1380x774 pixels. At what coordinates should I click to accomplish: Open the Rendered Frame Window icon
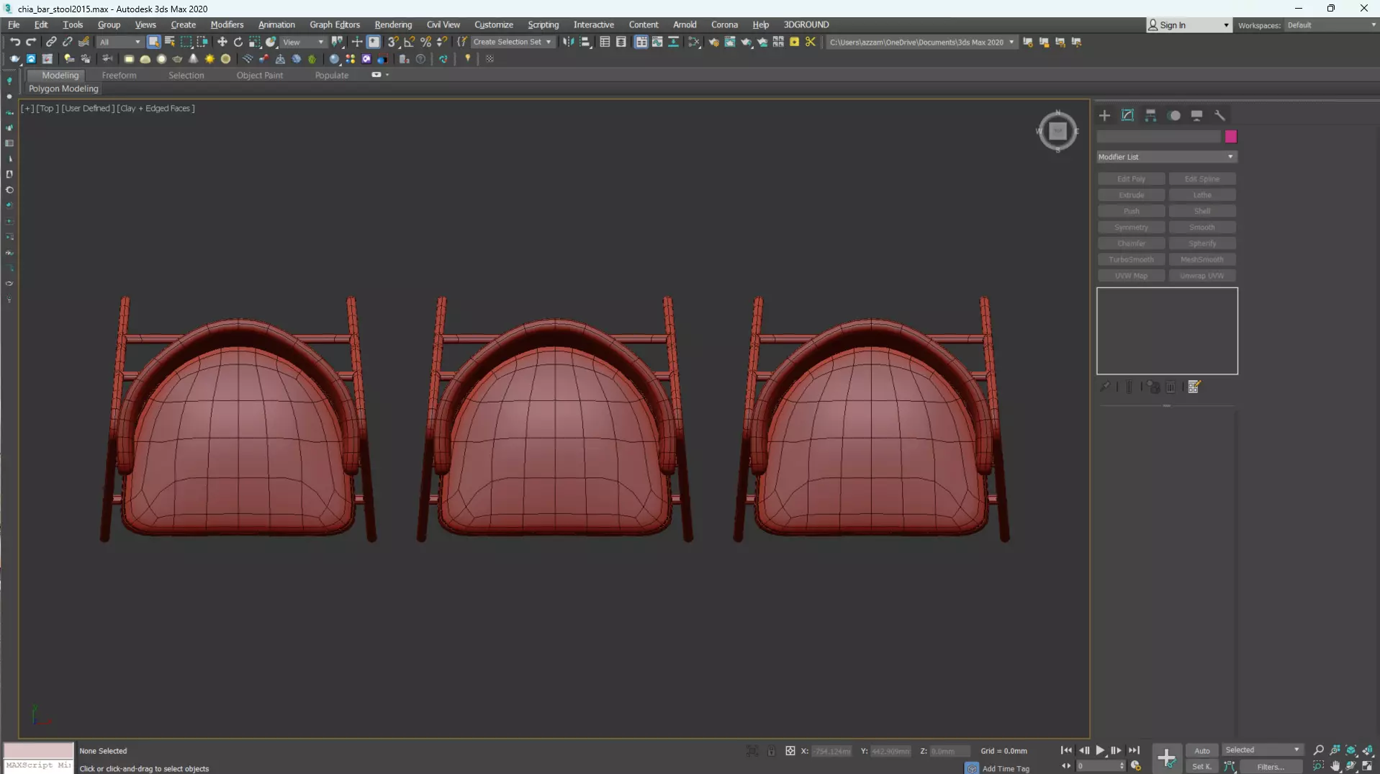tap(730, 42)
